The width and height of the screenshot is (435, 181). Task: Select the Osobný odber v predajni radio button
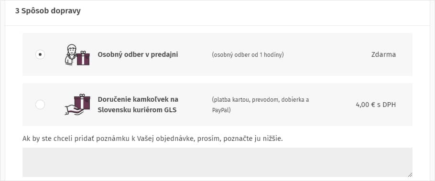click(40, 54)
